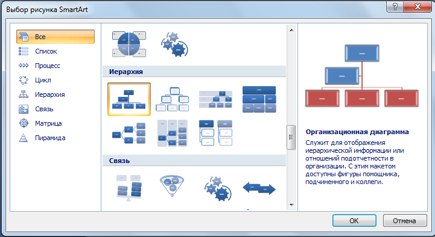Open dialog help with question mark button
435x237 pixels.
pos(395,7)
